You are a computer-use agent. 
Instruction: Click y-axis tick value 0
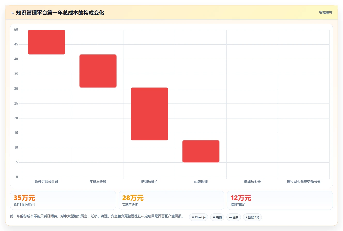point(17,177)
